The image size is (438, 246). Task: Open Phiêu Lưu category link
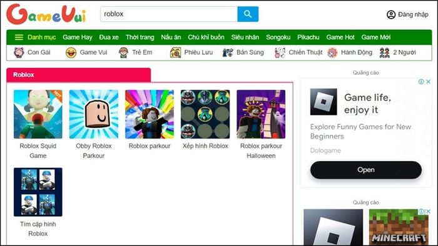[x=198, y=52]
